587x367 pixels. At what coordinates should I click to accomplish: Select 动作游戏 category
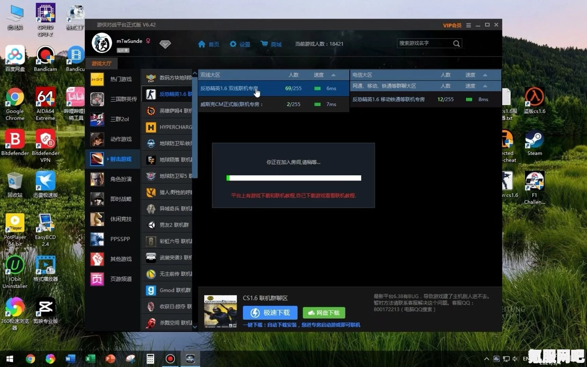[113, 139]
